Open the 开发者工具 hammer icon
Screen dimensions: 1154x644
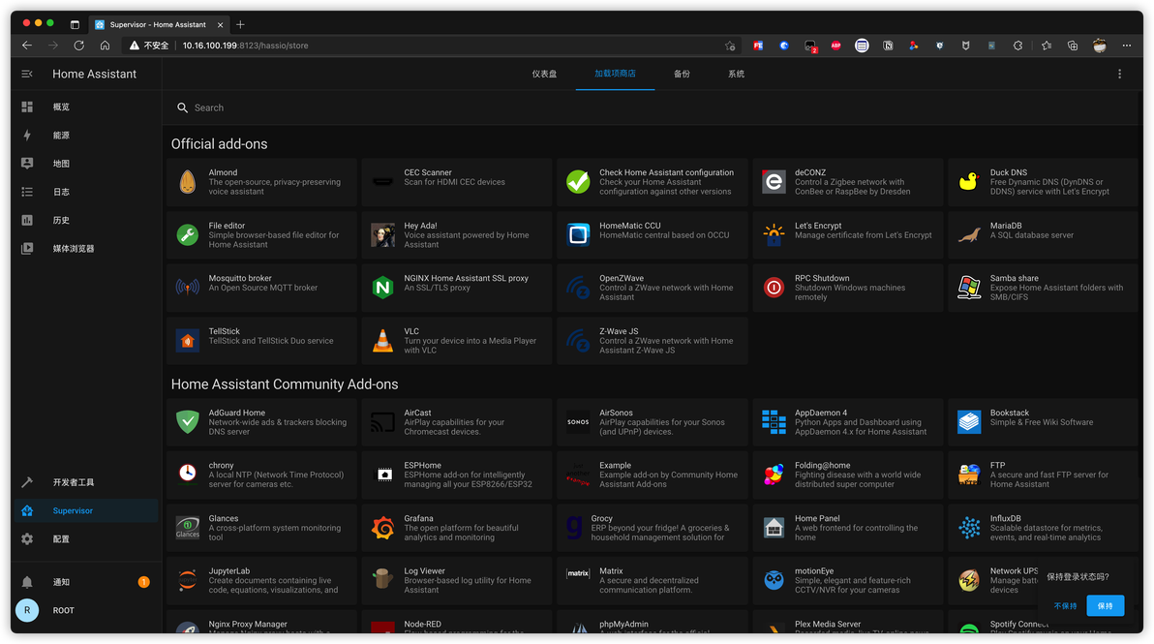27,482
